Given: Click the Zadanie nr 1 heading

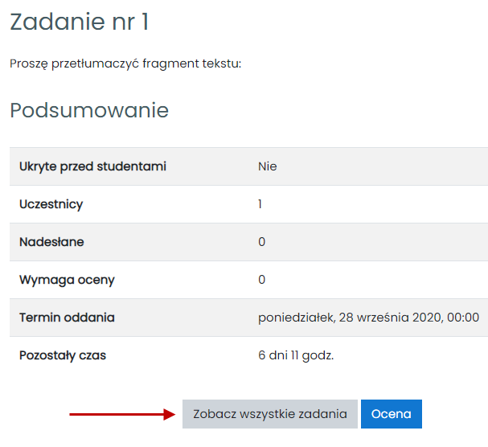Looking at the screenshot, I should pyautogui.click(x=79, y=23).
